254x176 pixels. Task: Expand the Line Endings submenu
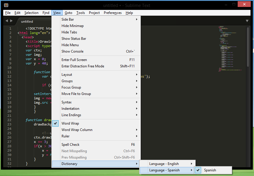point(96,115)
